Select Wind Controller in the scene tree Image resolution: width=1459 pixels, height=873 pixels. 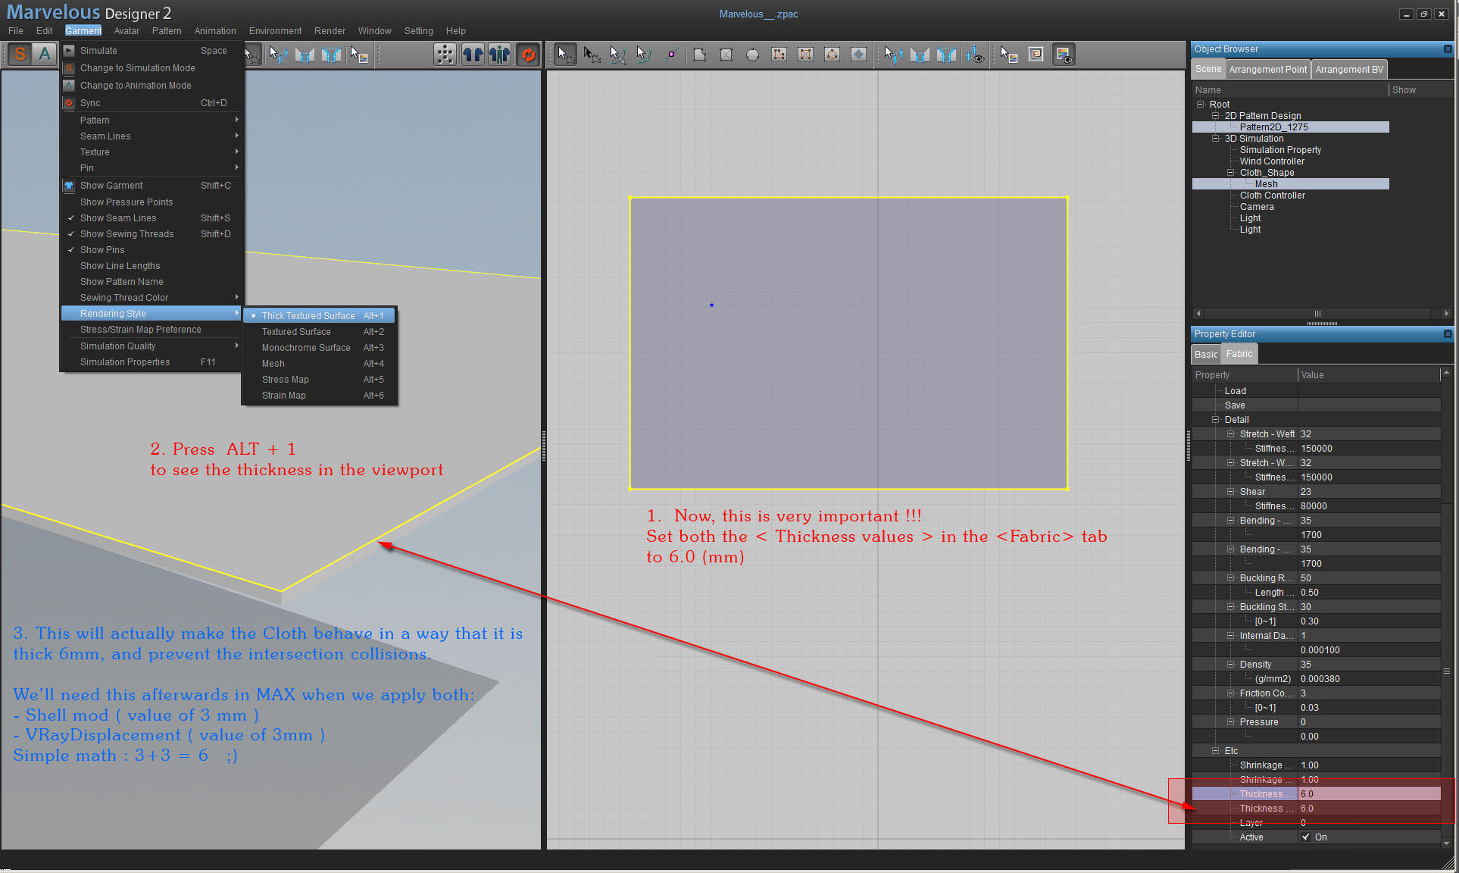tap(1272, 161)
